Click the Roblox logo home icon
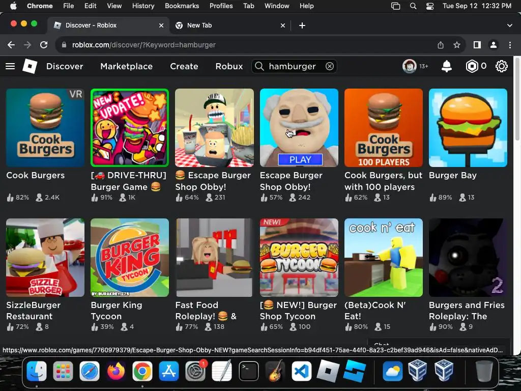 pyautogui.click(x=30, y=66)
